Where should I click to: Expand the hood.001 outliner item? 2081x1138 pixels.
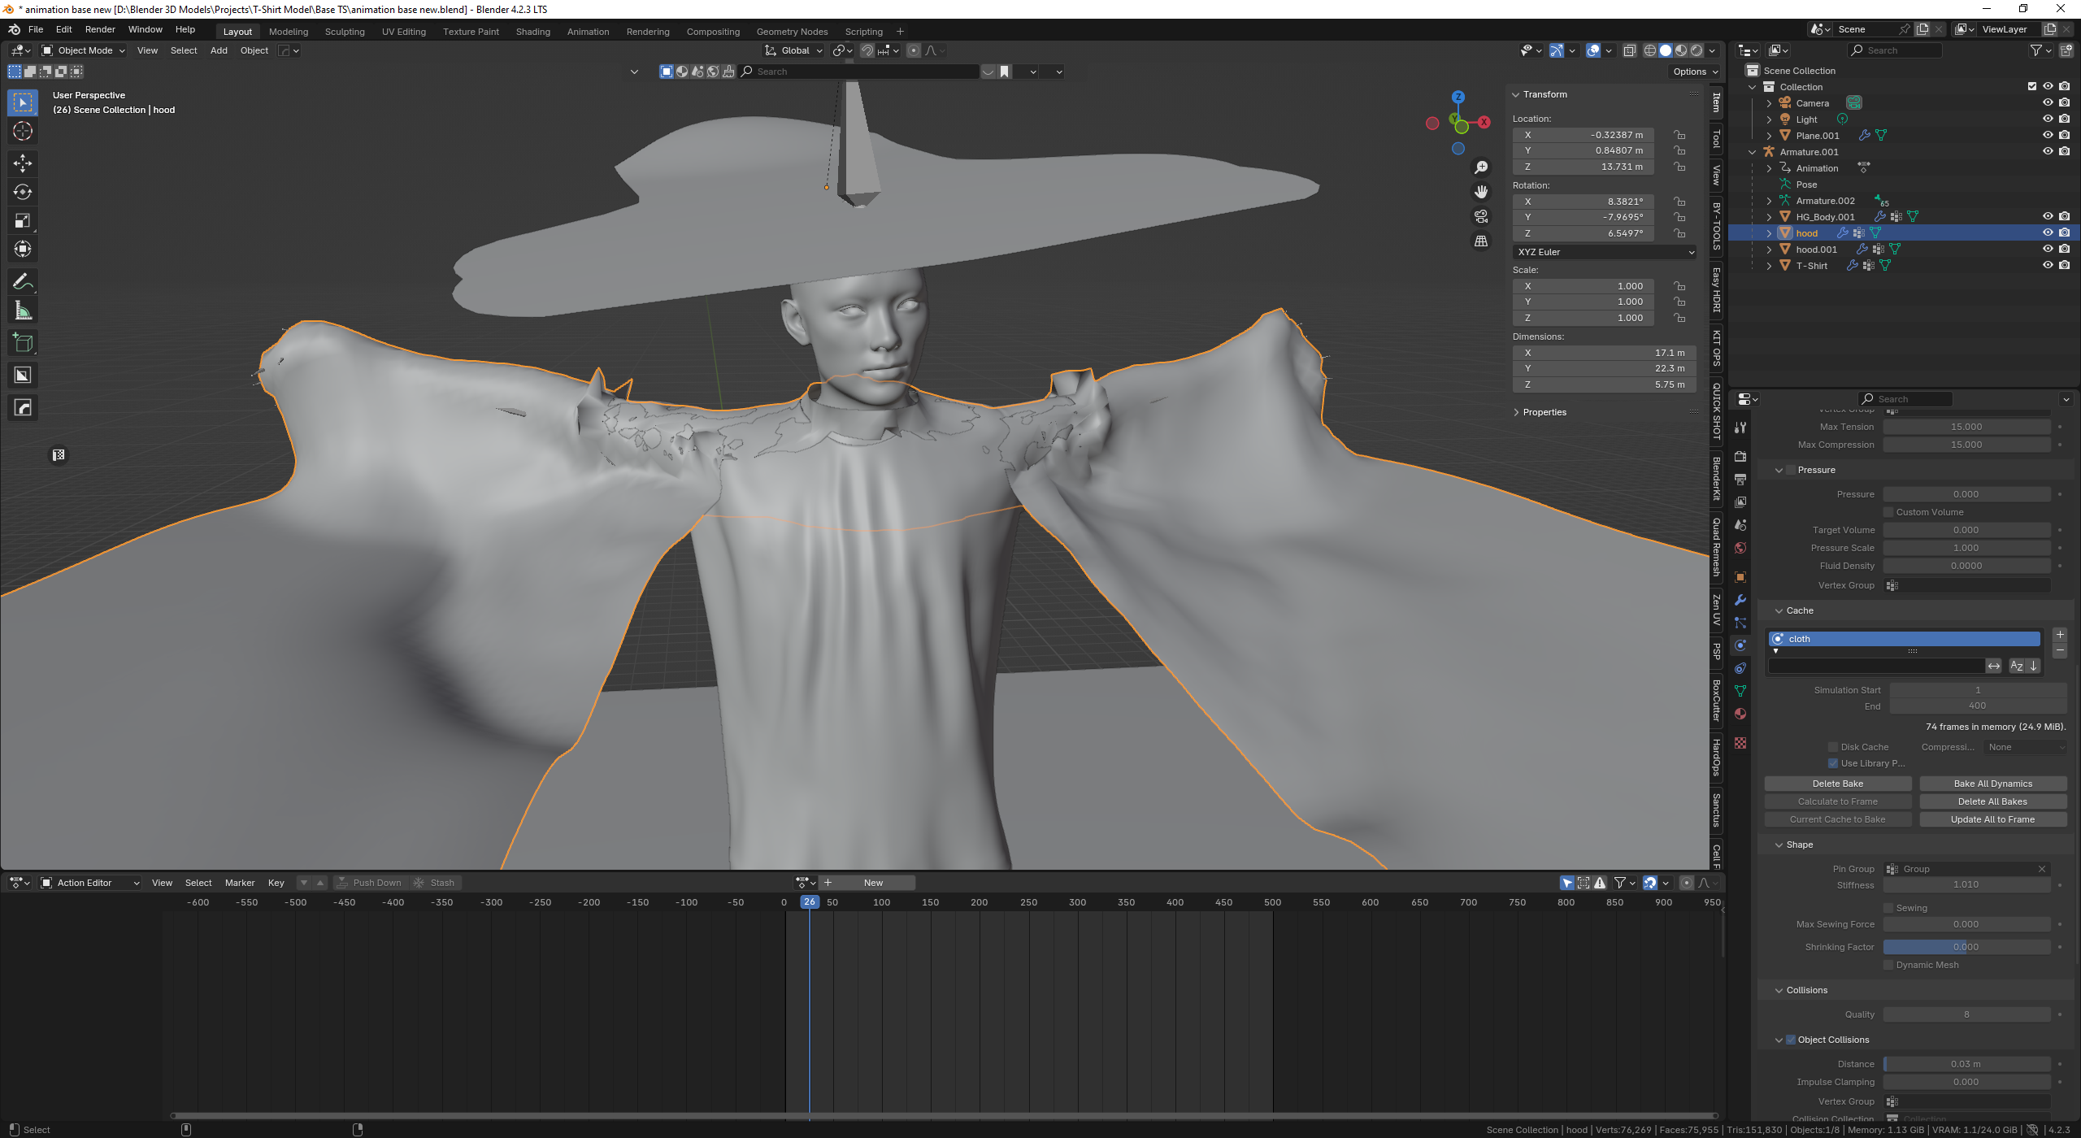click(1769, 250)
